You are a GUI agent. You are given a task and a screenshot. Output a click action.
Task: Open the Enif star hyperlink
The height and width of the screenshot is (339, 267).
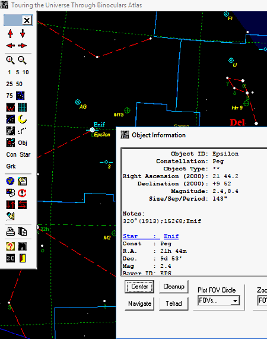point(171,236)
